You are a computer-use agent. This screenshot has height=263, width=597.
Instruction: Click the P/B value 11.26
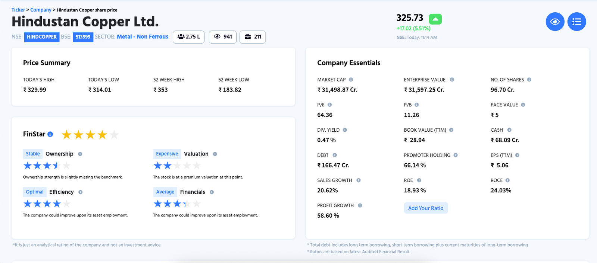pyautogui.click(x=412, y=115)
